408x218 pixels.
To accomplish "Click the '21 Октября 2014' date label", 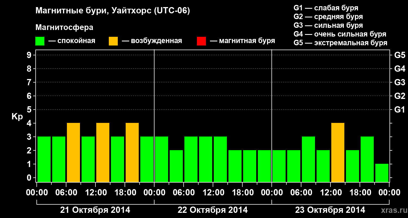I will [x=95, y=210].
